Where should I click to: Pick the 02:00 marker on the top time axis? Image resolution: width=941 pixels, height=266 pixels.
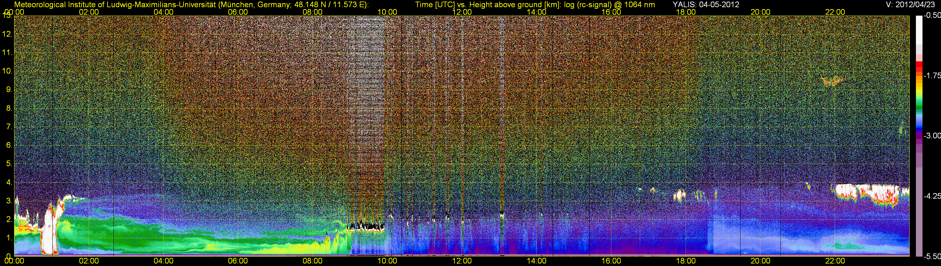click(x=89, y=12)
